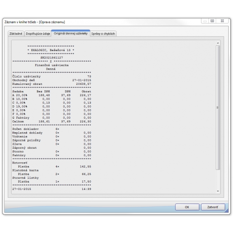
Task: Click the vertical scrollbar thumb
Action: [218, 108]
